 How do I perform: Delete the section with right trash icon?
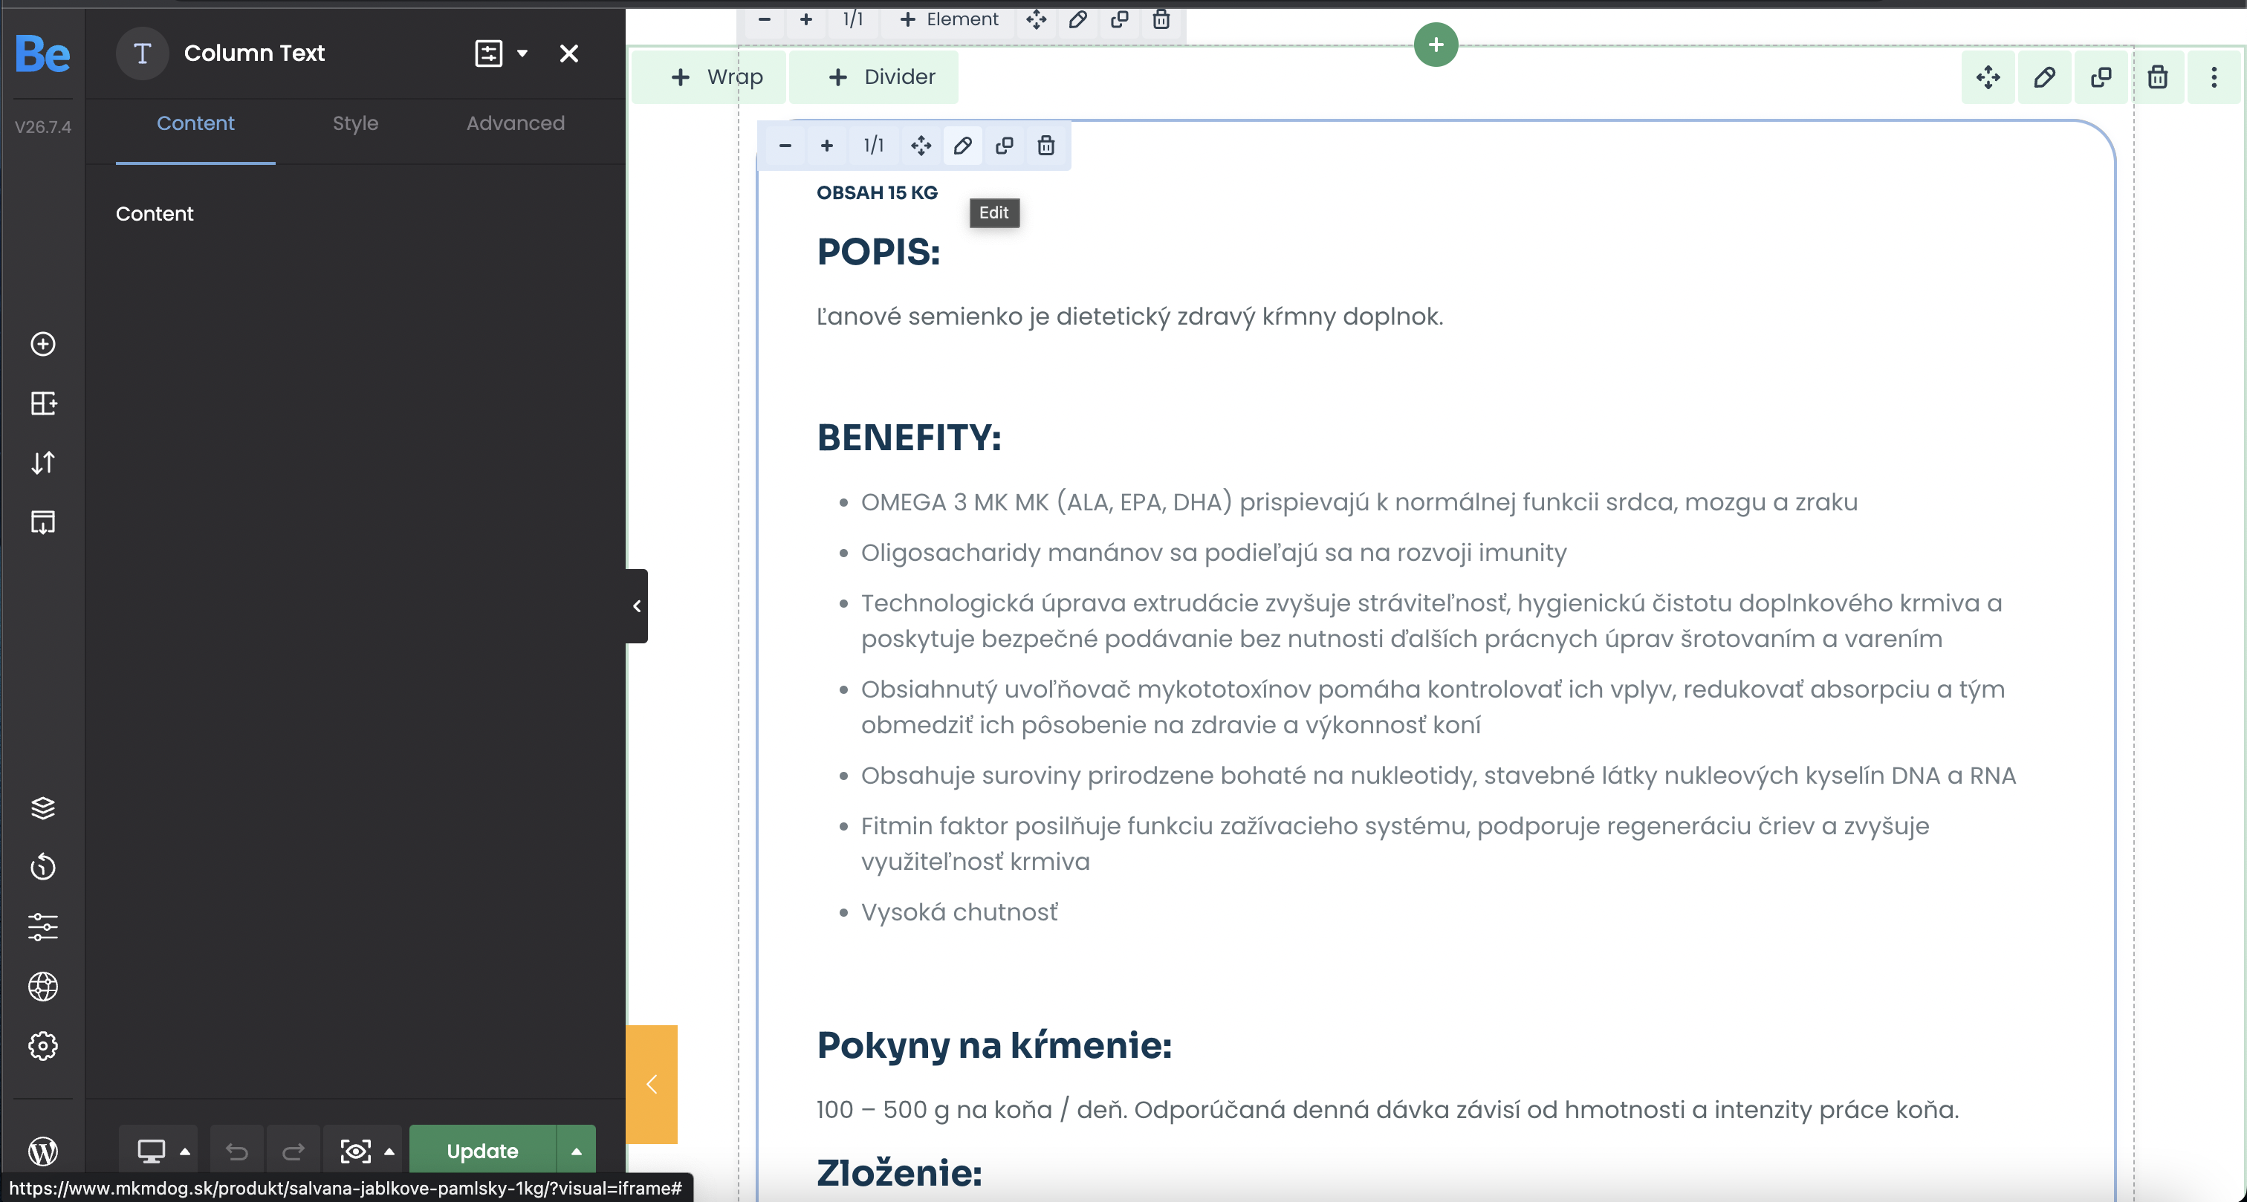(x=2157, y=77)
